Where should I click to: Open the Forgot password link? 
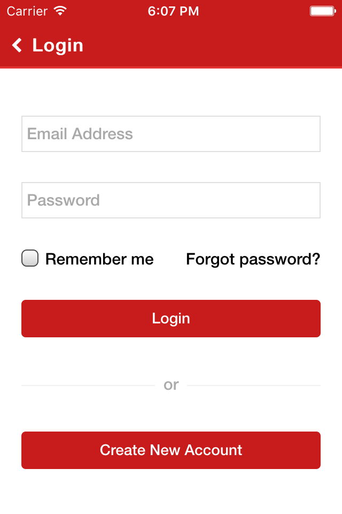point(252,259)
